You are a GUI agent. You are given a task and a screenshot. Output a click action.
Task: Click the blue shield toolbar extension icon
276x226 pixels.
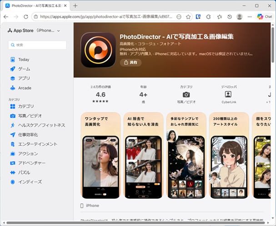pos(198,17)
